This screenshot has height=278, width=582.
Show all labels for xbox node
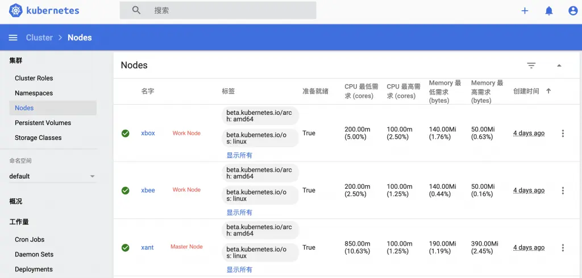pyautogui.click(x=239, y=155)
